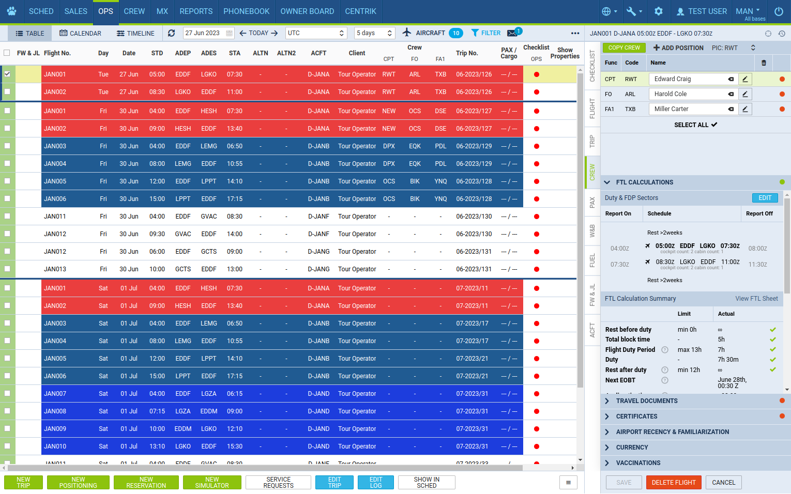
Task: Click the Flight Duty Period help icon
Action: tap(665, 350)
